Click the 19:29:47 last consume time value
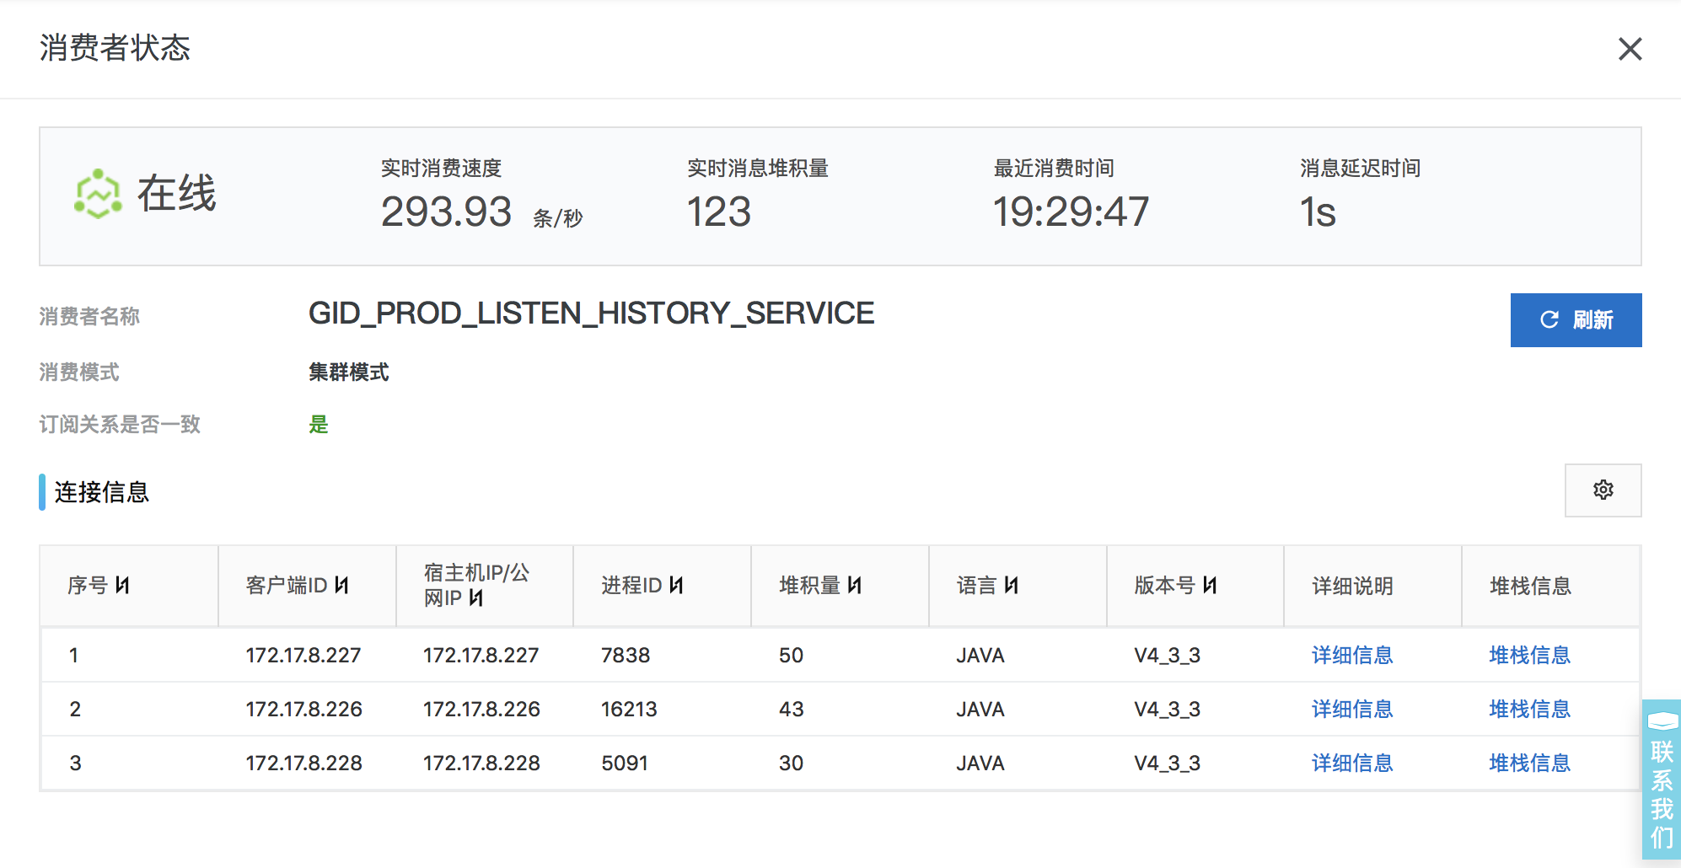This screenshot has width=1681, height=868. coord(1071,212)
